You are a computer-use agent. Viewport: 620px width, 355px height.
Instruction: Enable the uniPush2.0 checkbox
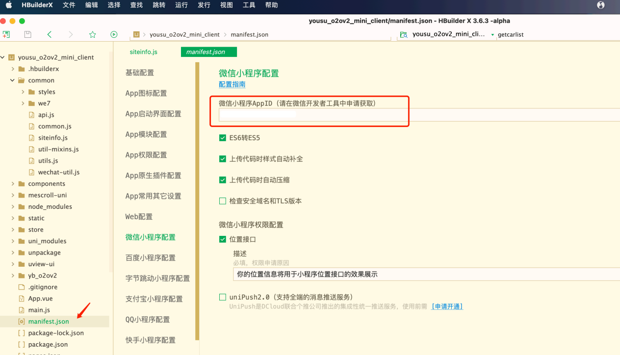click(x=223, y=297)
